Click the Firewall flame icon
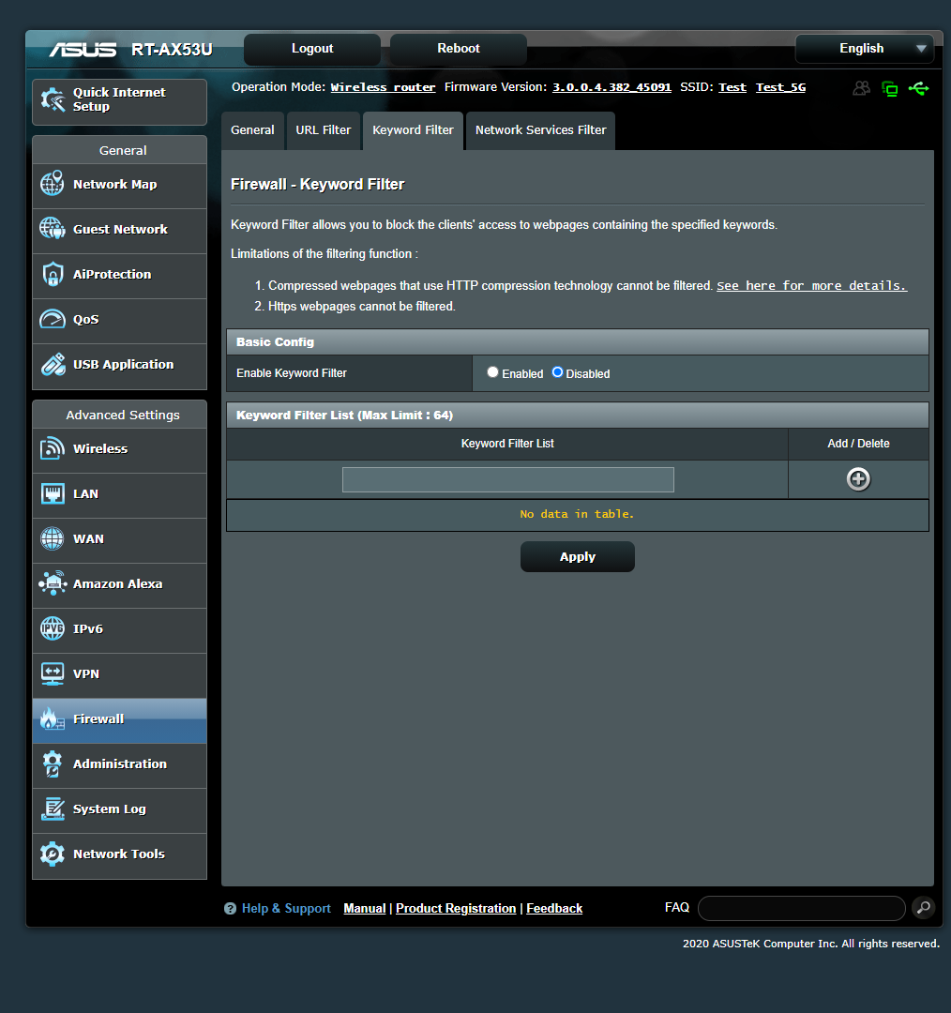951x1013 pixels. pos(53,718)
